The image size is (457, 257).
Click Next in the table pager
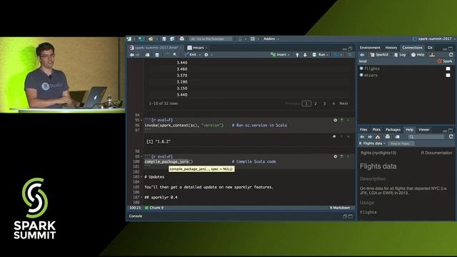(343, 104)
